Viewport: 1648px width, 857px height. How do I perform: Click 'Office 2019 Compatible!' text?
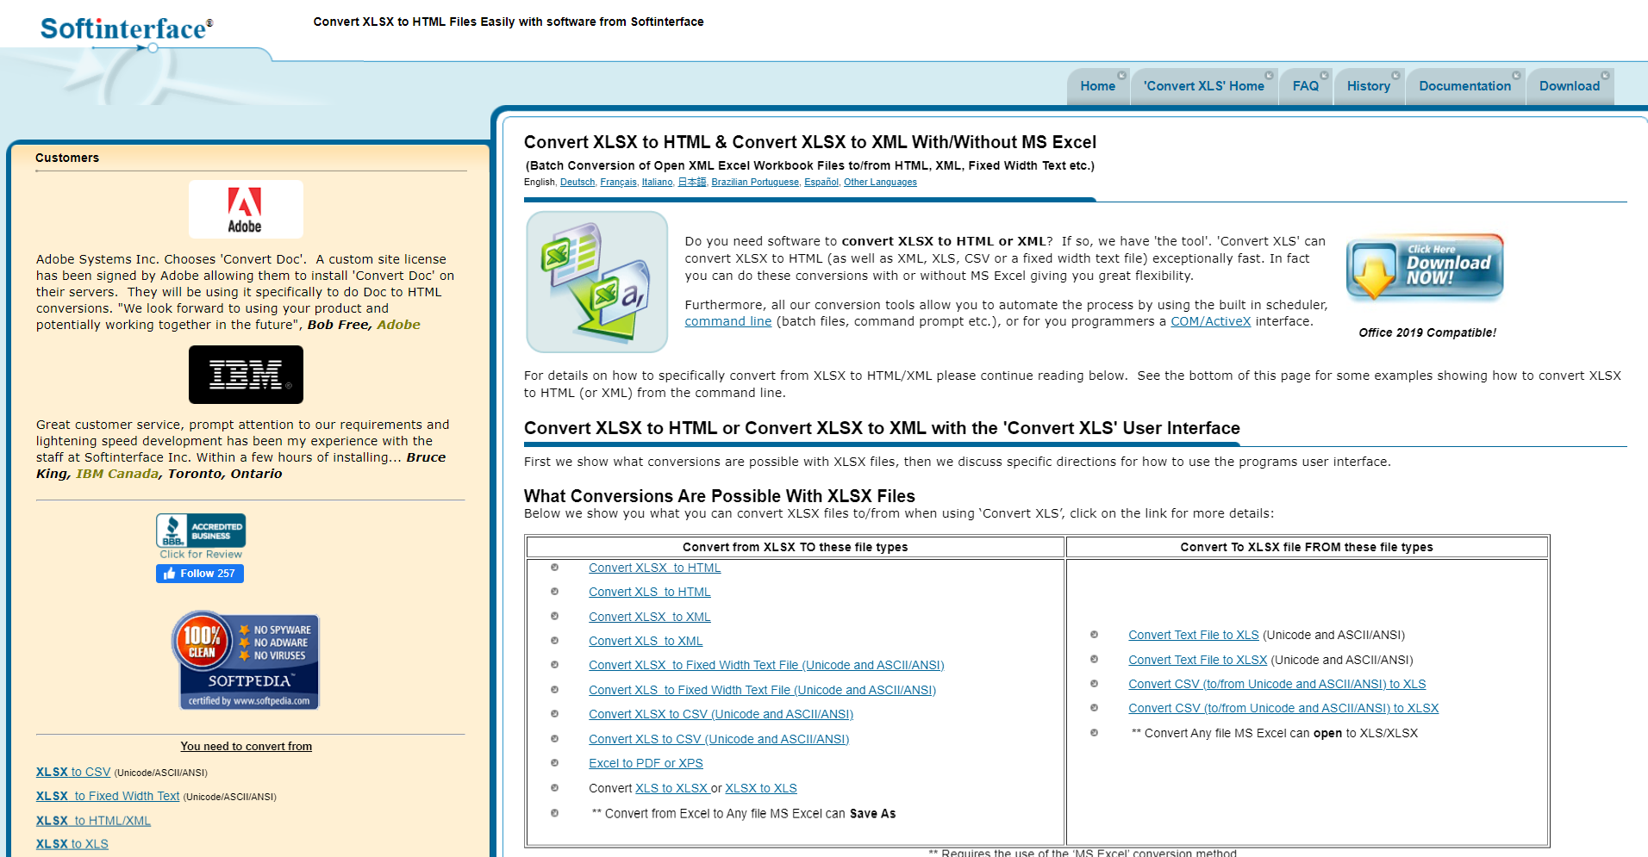(1427, 332)
